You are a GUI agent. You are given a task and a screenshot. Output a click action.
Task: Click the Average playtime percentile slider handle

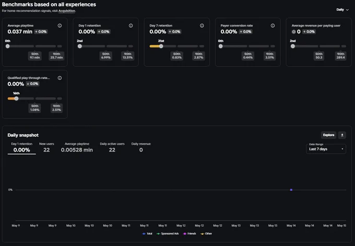(x=8, y=46)
